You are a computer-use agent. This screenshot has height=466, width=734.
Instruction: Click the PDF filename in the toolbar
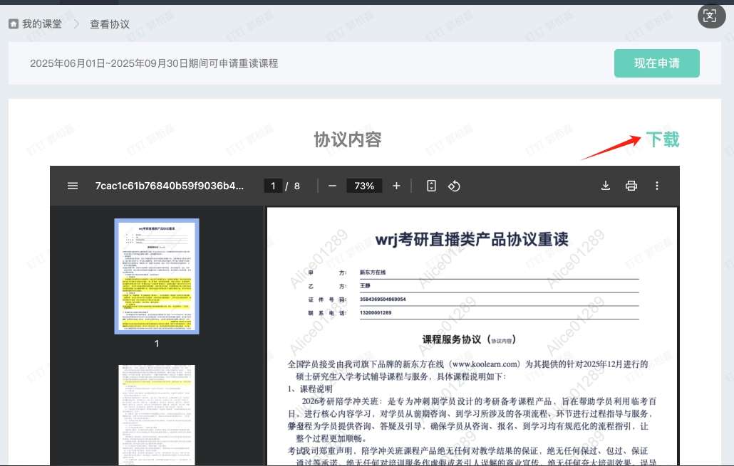pyautogui.click(x=169, y=186)
